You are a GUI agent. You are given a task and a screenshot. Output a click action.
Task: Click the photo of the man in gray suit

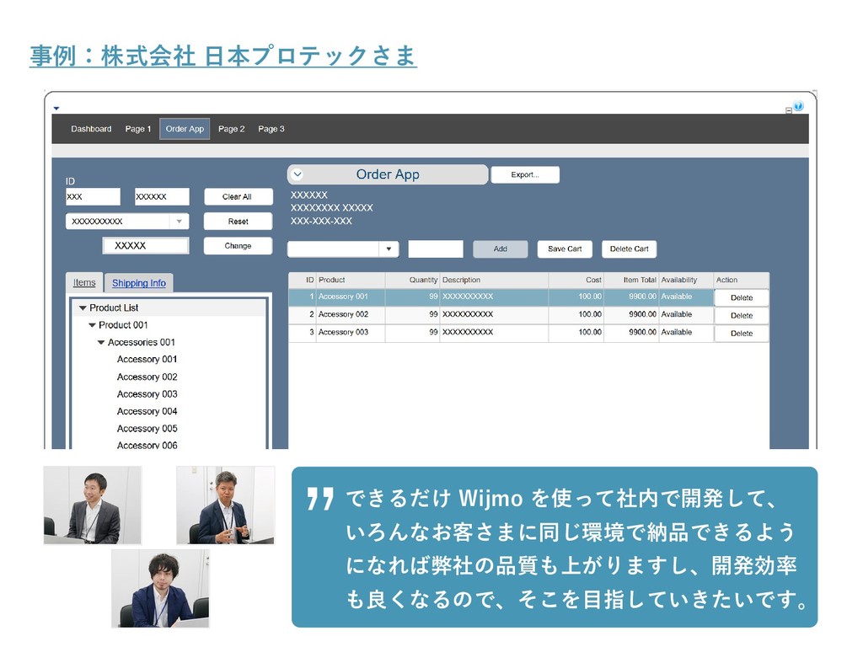pos(93,505)
